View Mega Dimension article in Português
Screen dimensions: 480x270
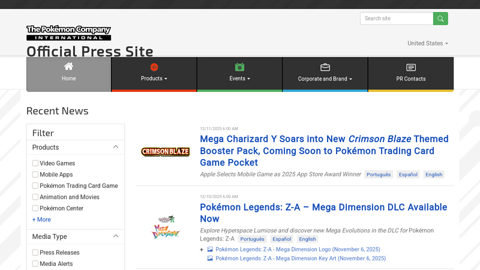pos(252,239)
